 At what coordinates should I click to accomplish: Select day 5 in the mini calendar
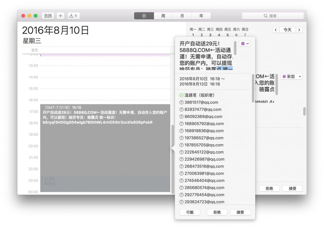(227, 34)
